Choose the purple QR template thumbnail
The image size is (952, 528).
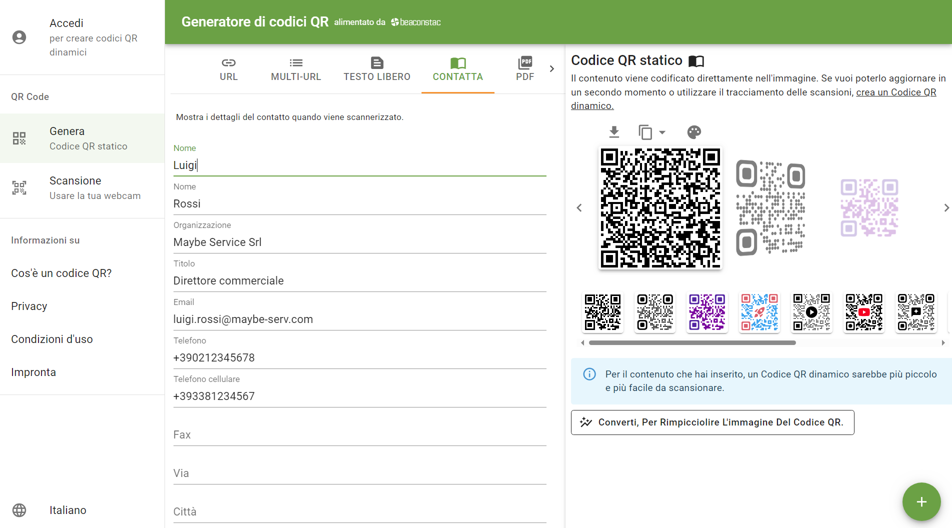click(x=707, y=312)
